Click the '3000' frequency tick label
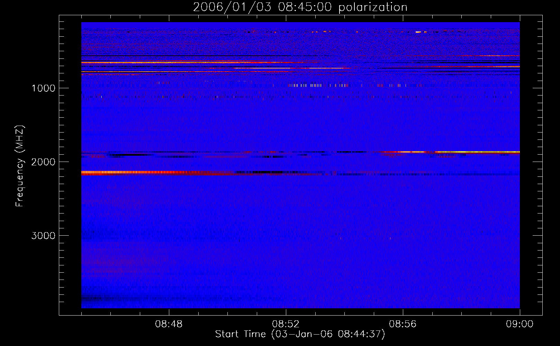Viewport: 560px width, 346px height. (43, 236)
